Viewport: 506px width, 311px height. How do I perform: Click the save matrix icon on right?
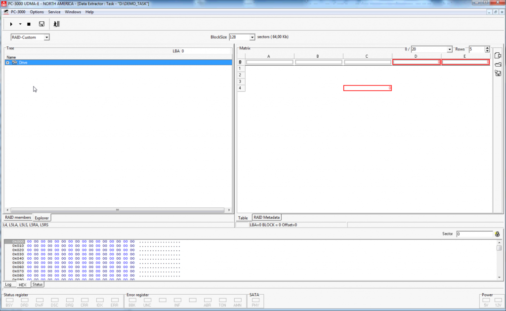click(498, 73)
